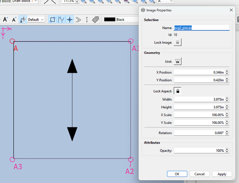The width and height of the screenshot is (239, 183).
Task: Toggle the curve control points button
Action: (61, 19)
